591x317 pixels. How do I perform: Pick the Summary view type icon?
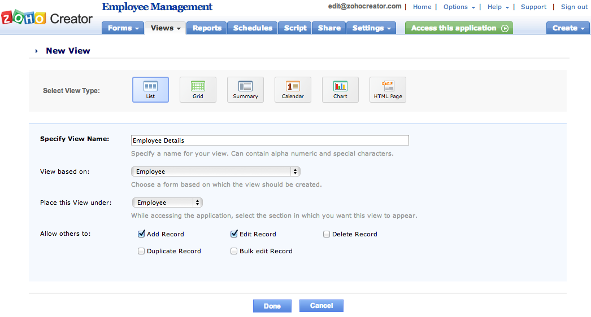245,89
